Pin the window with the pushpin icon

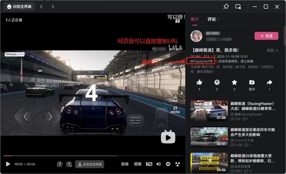click(x=226, y=7)
